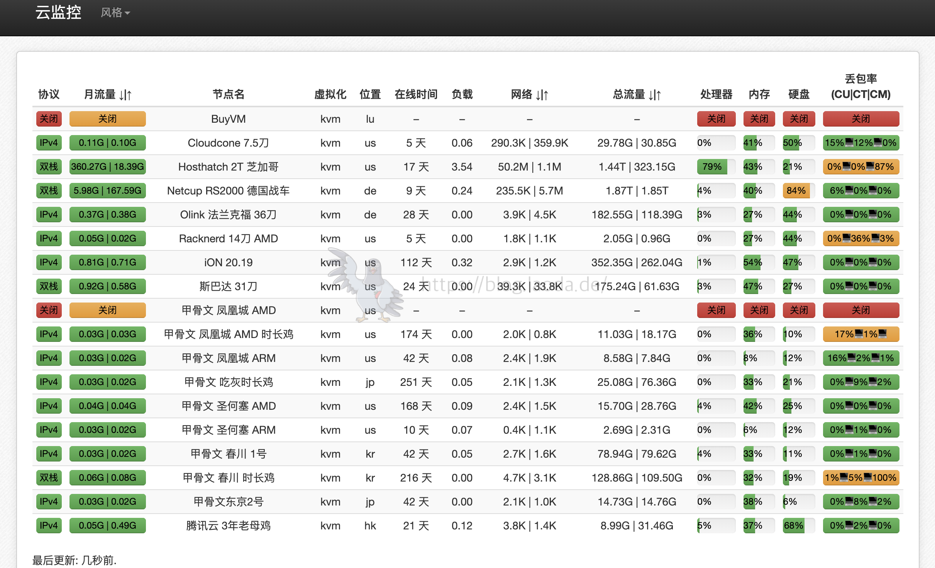Screen dimensions: 935x568
Task: Click the 352.35G | 262.04G total traffic cell
Action: pos(637,262)
